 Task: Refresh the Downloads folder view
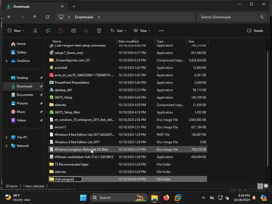(48, 17)
